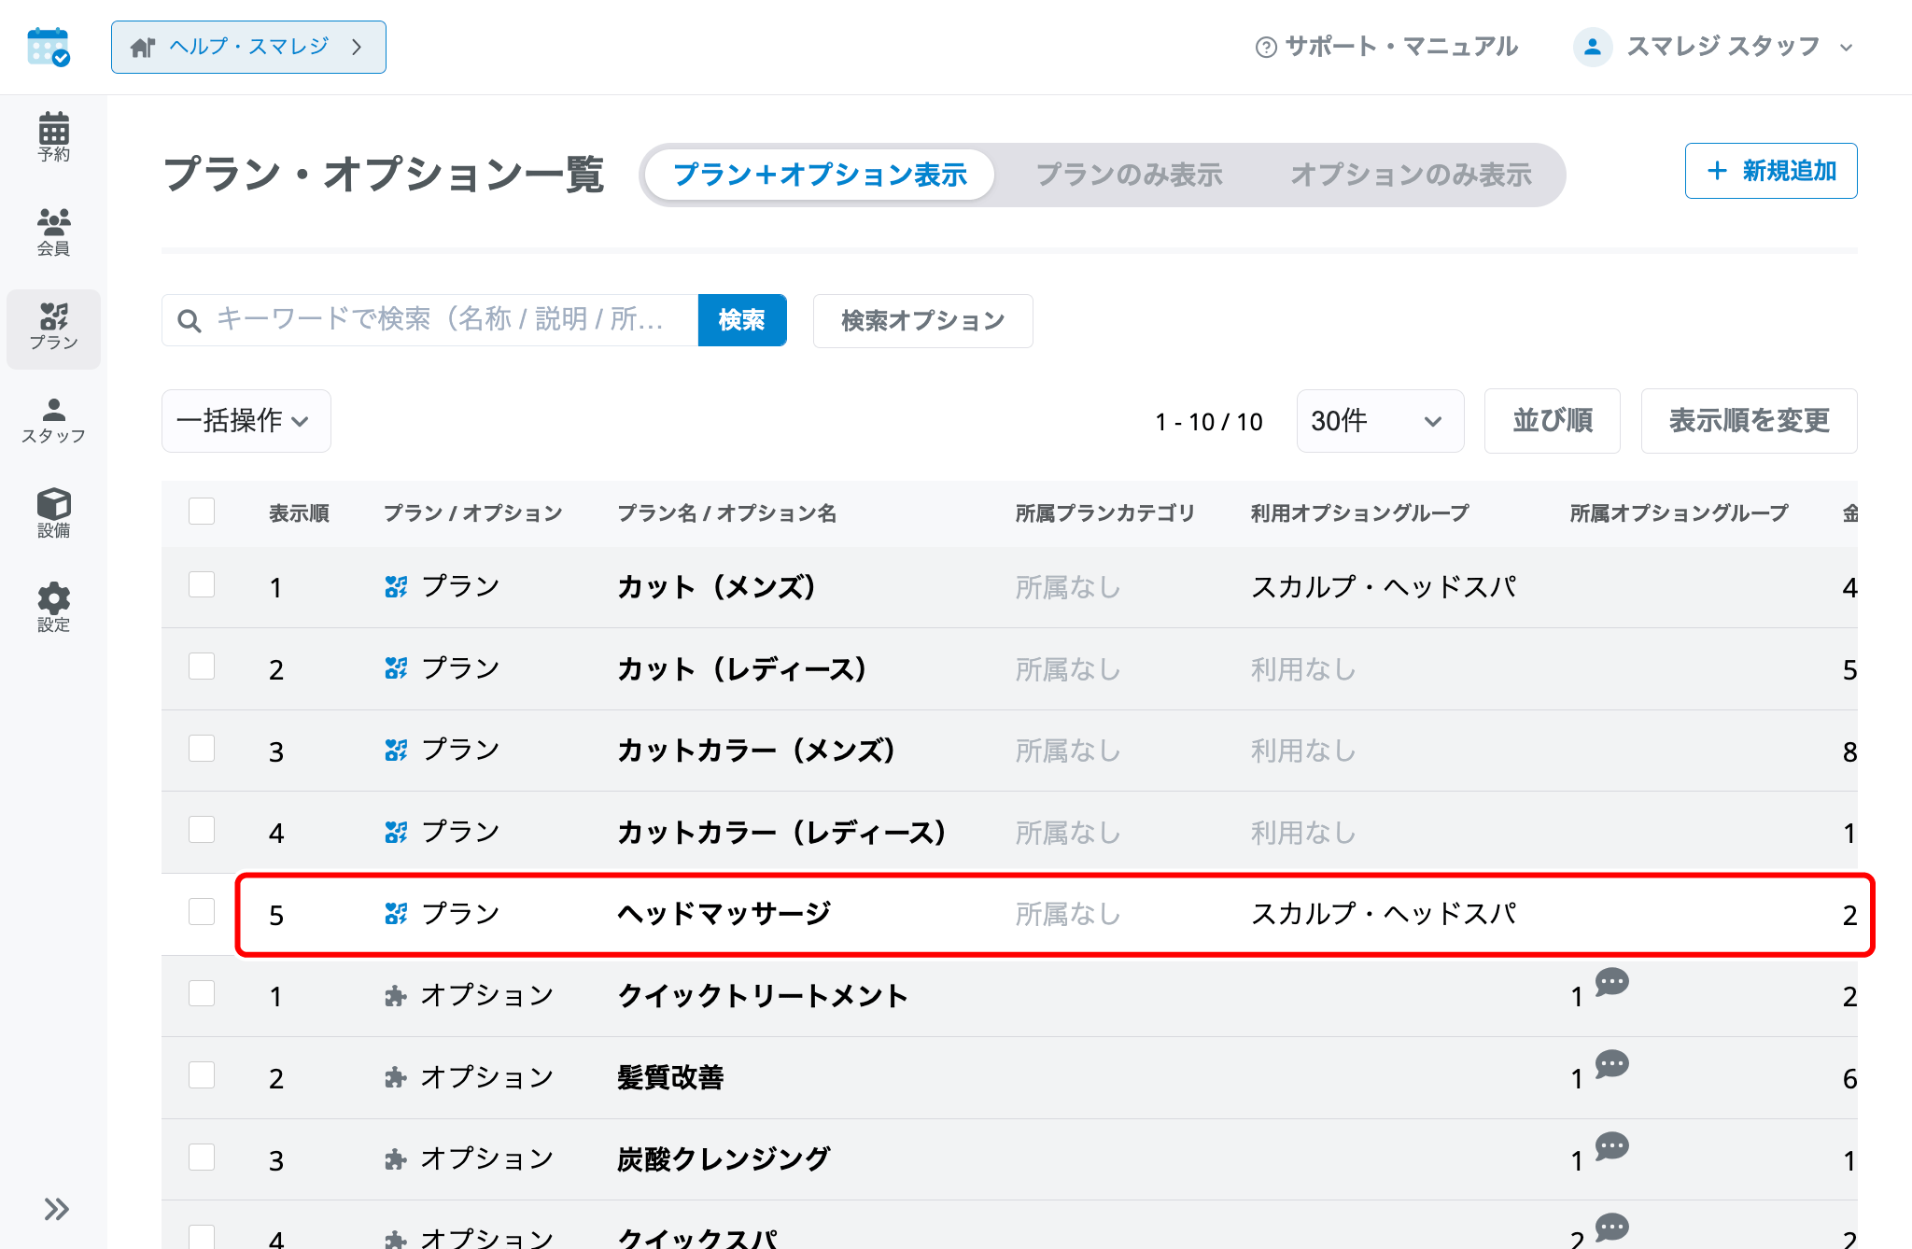Viewport: 1912px width, 1249px height.
Task: Open the 会員 members sidebar icon
Action: (53, 232)
